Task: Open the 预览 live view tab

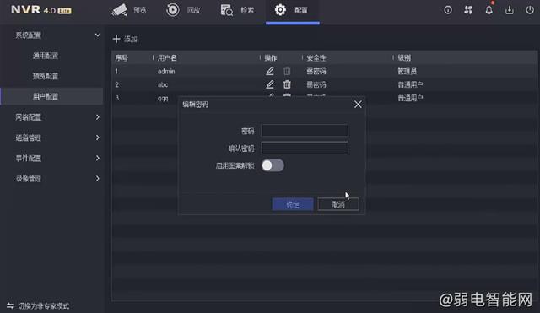Action: pos(129,10)
